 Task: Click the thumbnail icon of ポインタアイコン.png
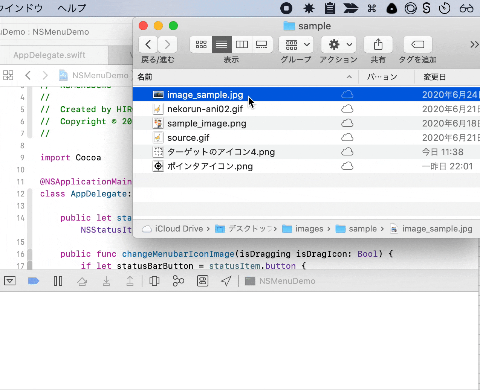pyautogui.click(x=158, y=166)
